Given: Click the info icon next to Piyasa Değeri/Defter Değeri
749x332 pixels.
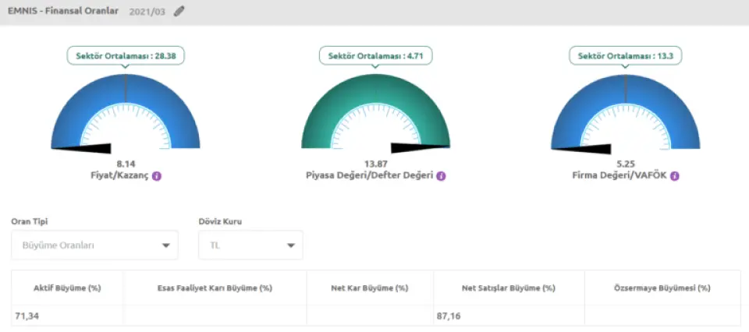Looking at the screenshot, I should click(x=441, y=176).
